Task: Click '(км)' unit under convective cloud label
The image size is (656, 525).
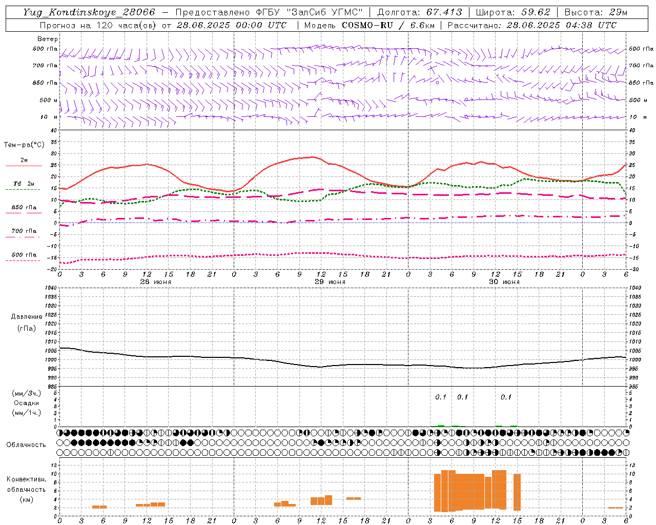Action: click(x=26, y=499)
